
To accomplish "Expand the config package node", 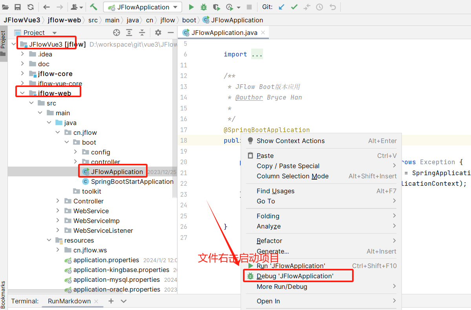I will pos(76,152).
